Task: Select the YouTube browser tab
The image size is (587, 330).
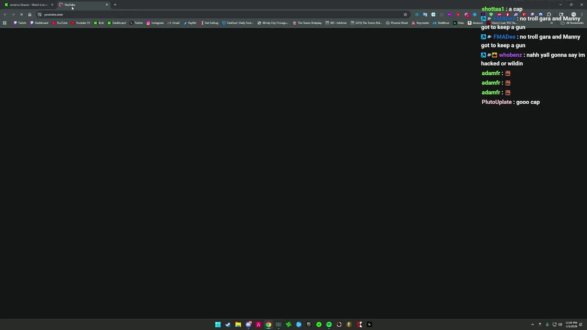Action: (x=83, y=5)
